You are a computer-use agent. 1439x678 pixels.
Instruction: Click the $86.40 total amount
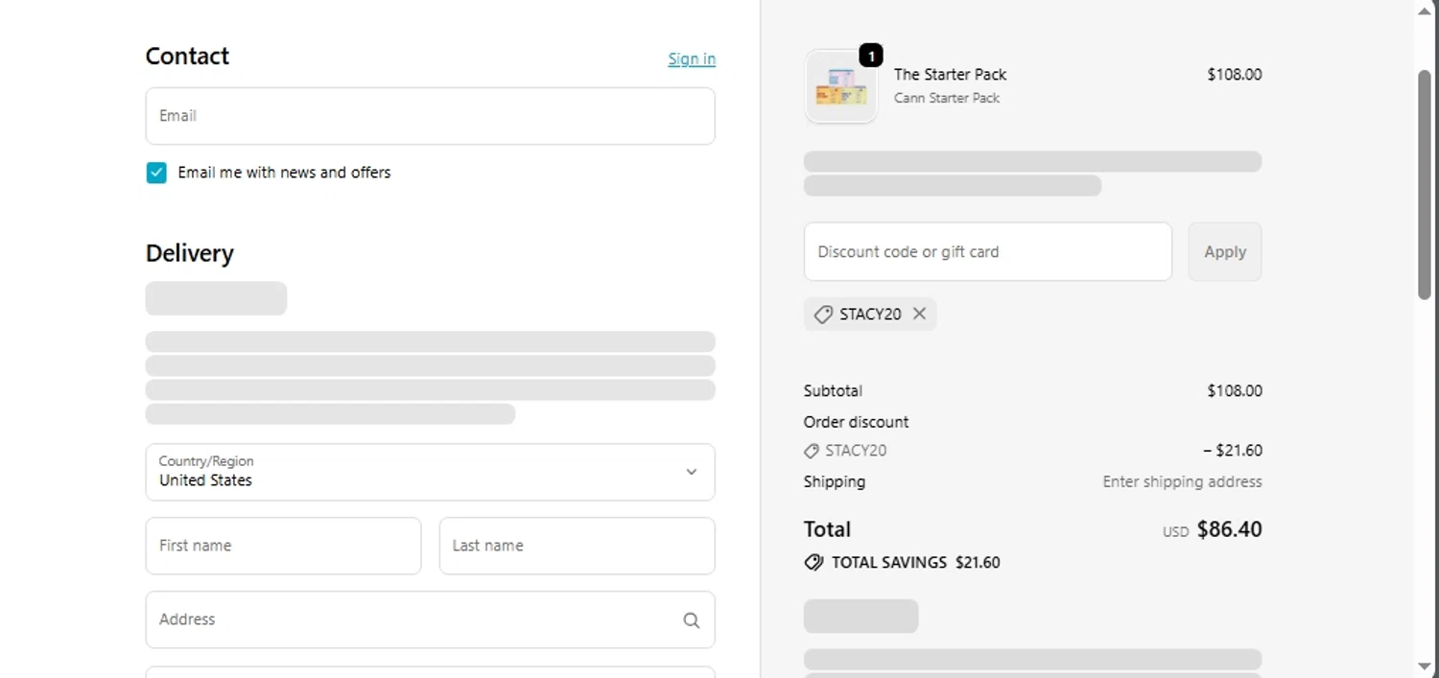[x=1229, y=529]
